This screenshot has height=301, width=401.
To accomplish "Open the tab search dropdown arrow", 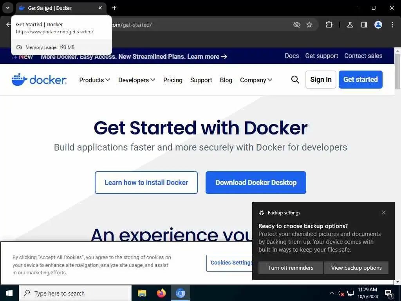I will pyautogui.click(x=8, y=8).
